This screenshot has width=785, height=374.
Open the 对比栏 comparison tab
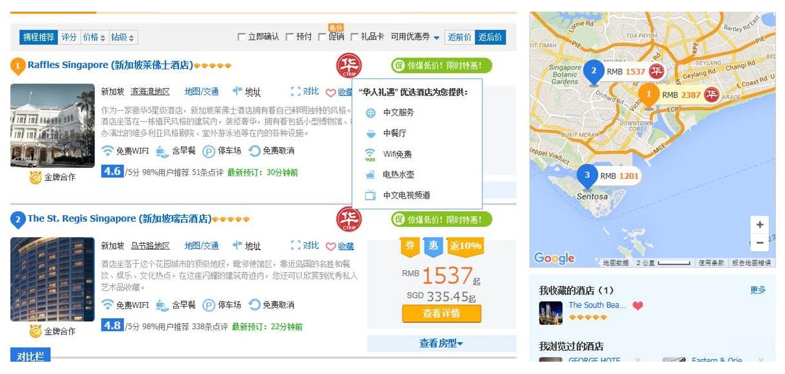click(30, 355)
